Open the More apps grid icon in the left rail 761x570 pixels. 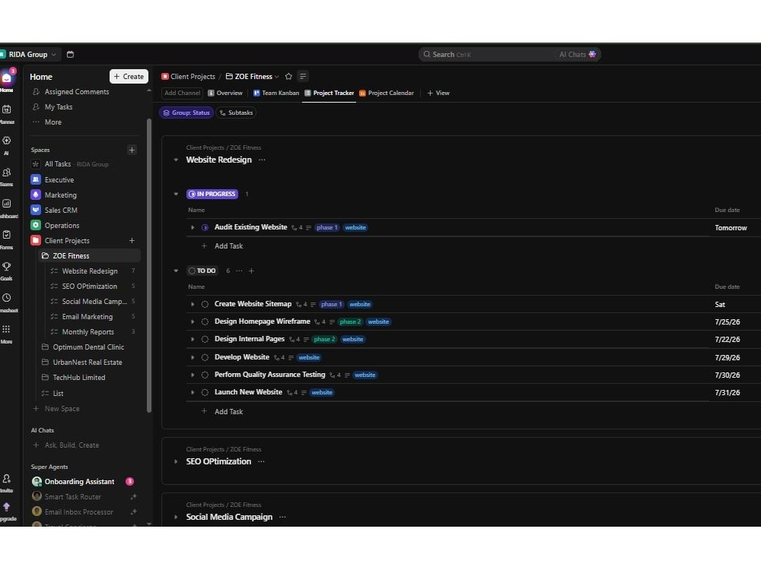point(6,329)
